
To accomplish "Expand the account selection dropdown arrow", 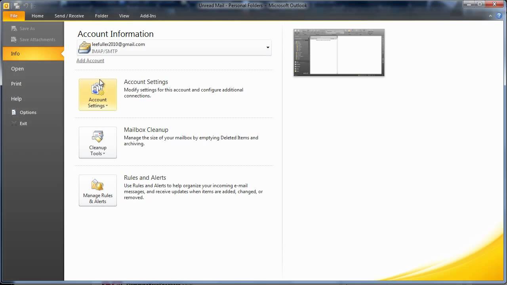I will pos(268,47).
